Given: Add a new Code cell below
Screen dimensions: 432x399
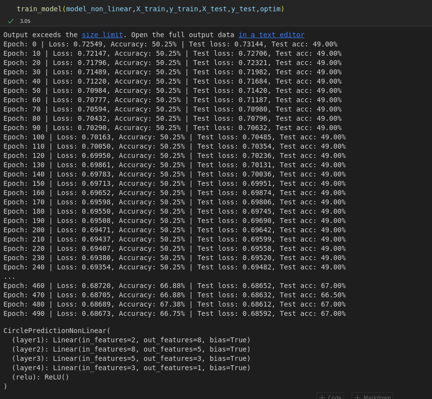Looking at the screenshot, I should click(x=331, y=397).
